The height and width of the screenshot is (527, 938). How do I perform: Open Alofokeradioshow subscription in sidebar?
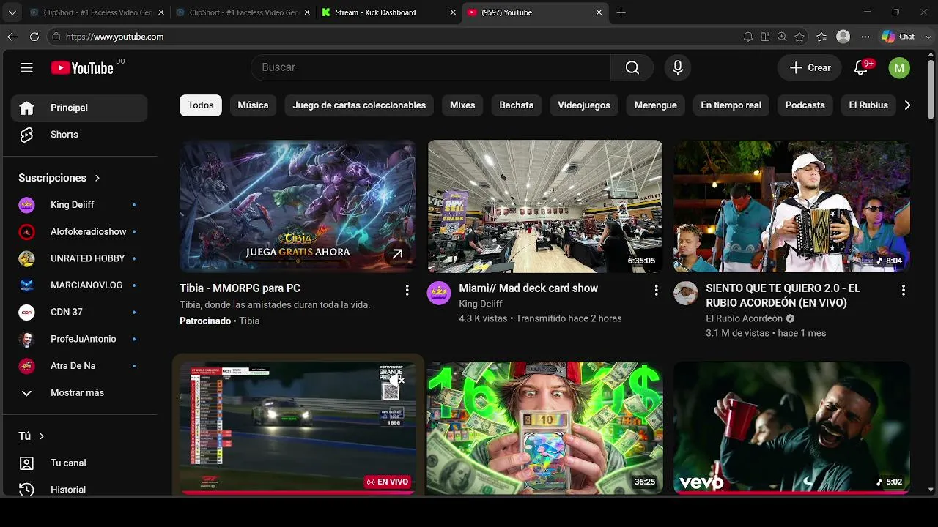tap(79, 232)
